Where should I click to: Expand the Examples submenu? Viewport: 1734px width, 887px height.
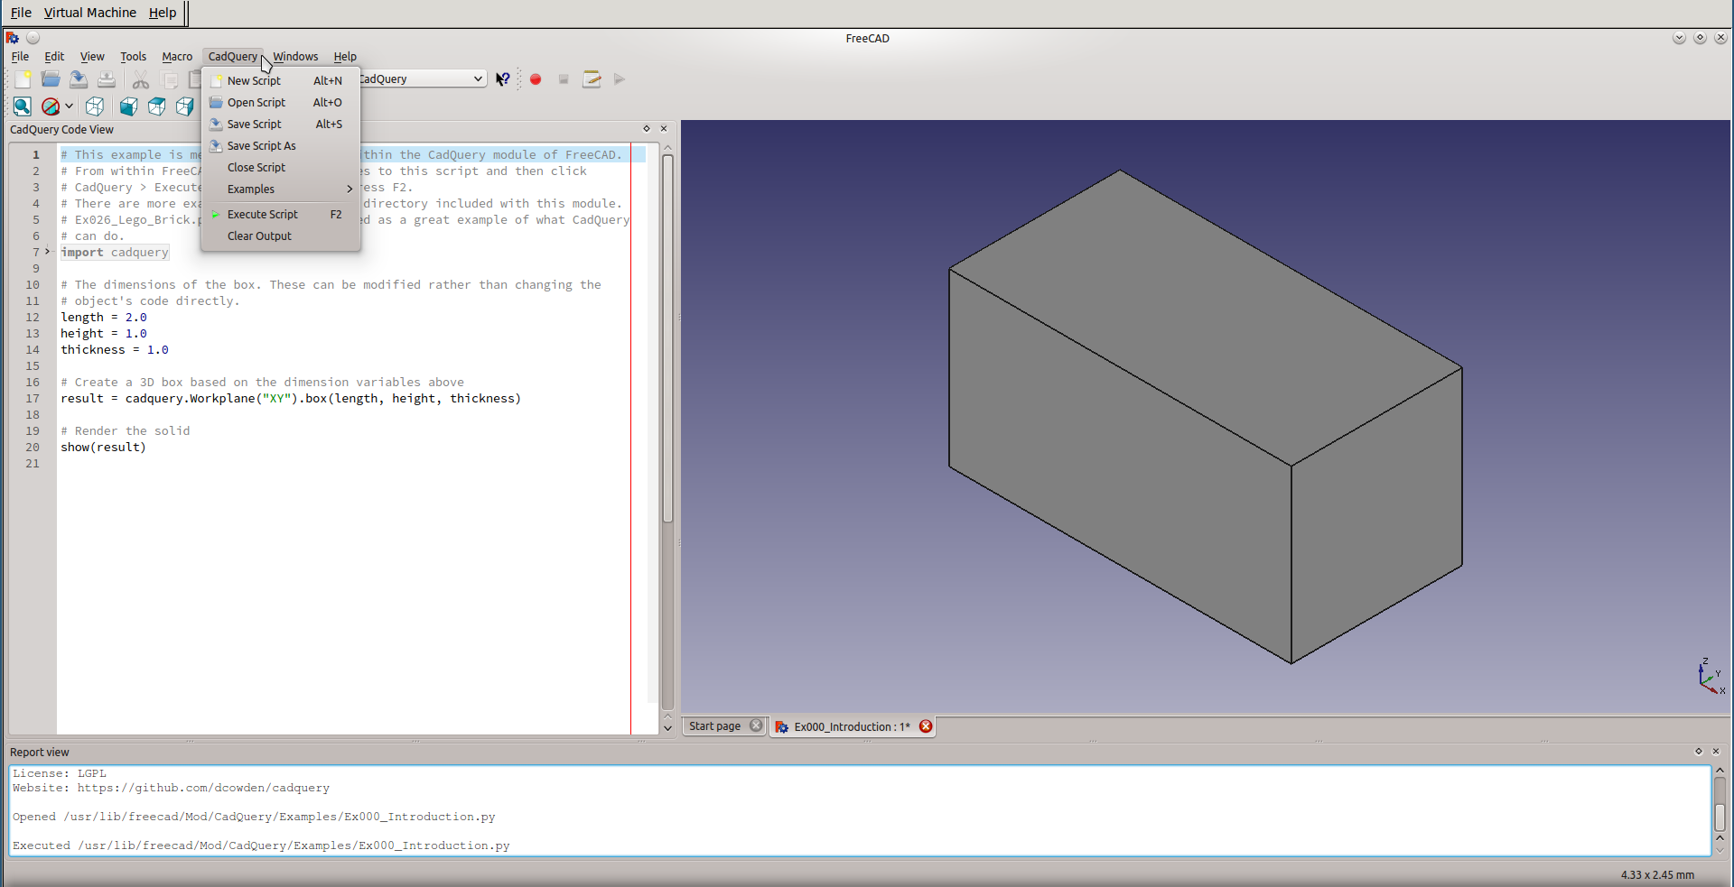(x=281, y=189)
